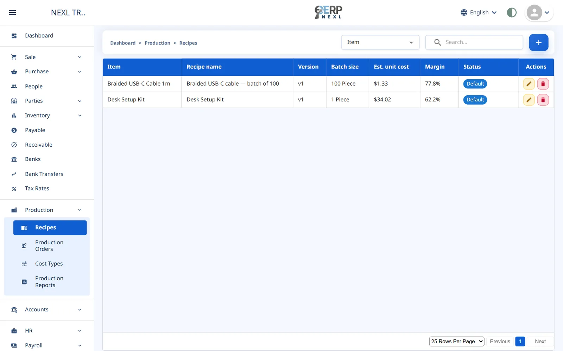Expand the Payroll menu chevron
This screenshot has height=351, width=563.
pos(80,345)
